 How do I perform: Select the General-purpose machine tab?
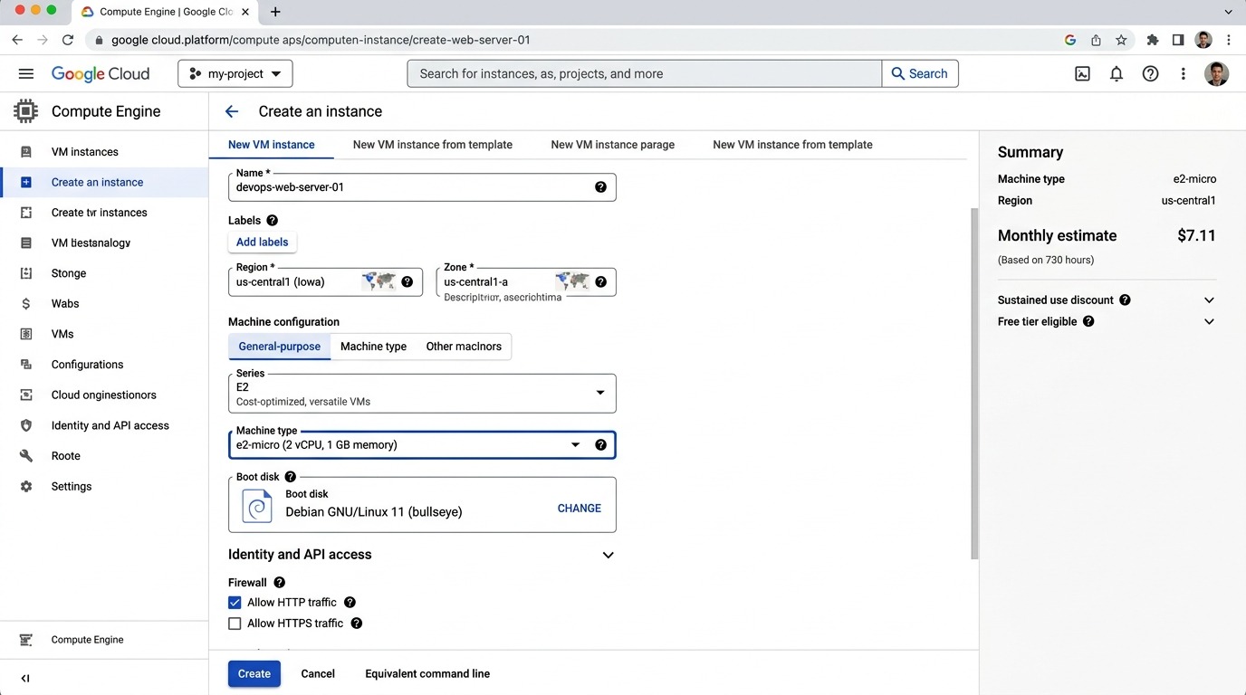click(x=280, y=347)
